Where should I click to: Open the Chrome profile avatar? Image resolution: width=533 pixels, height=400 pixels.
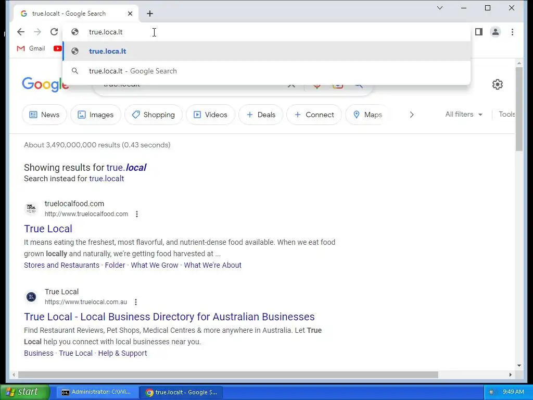tap(496, 32)
